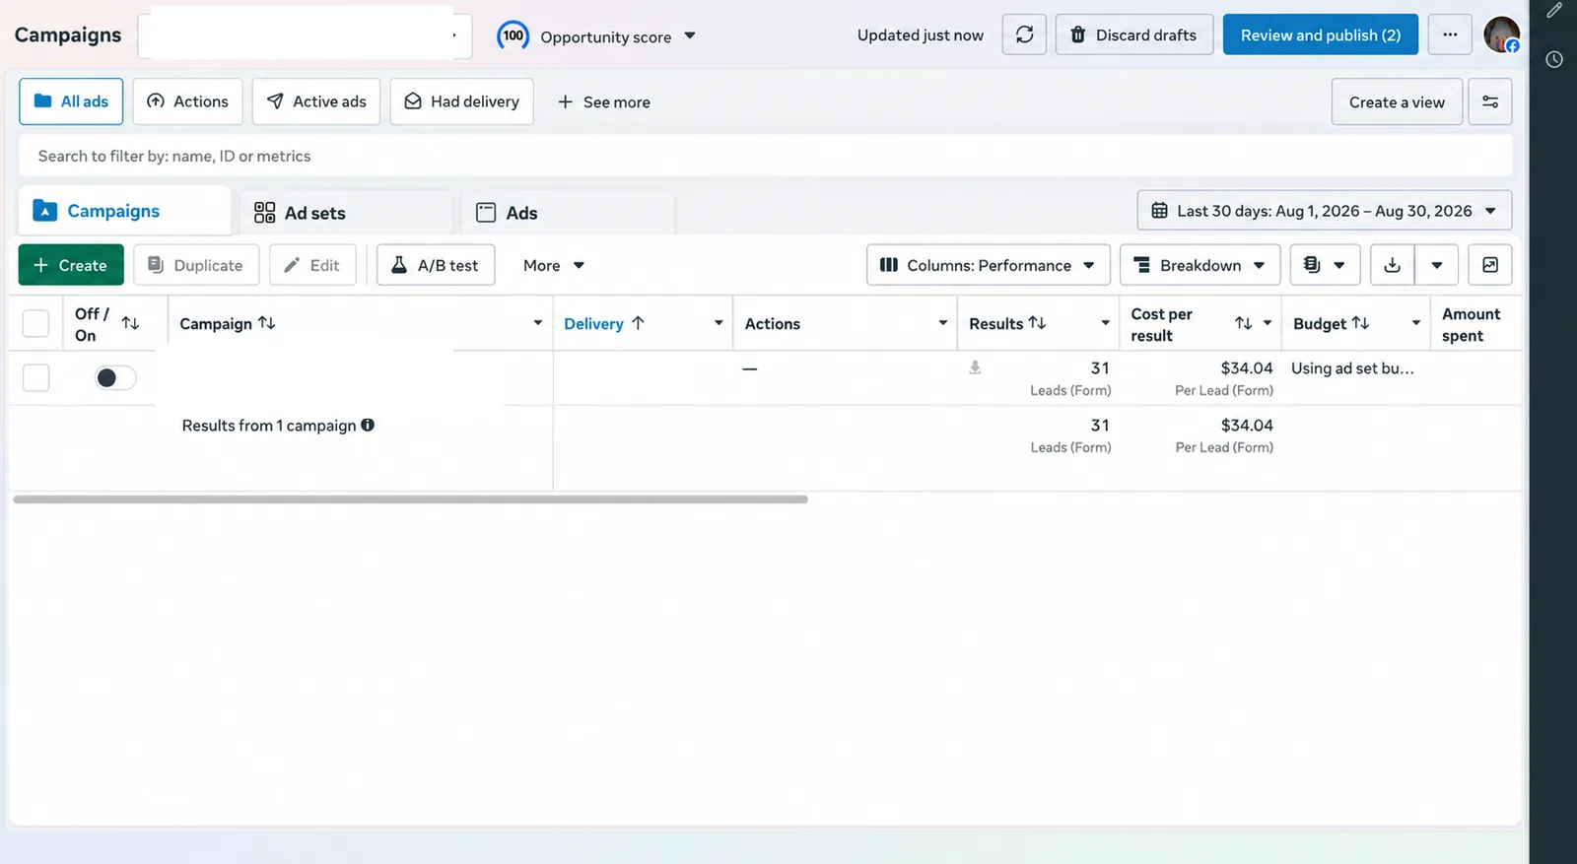
Task: Click See more views
Action: pos(603,101)
